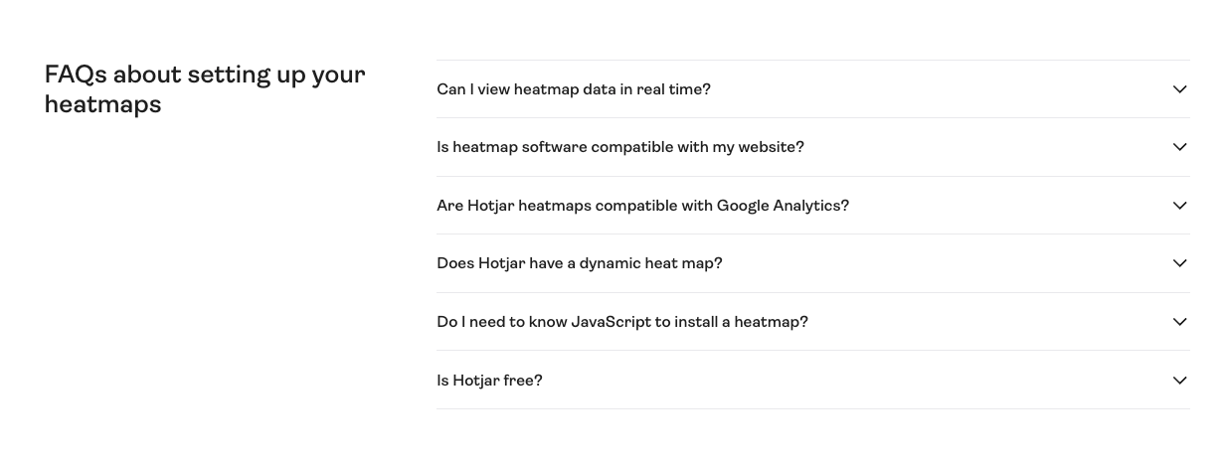
Task: Click chevron beside real time heatmap question
Action: click(x=1179, y=89)
